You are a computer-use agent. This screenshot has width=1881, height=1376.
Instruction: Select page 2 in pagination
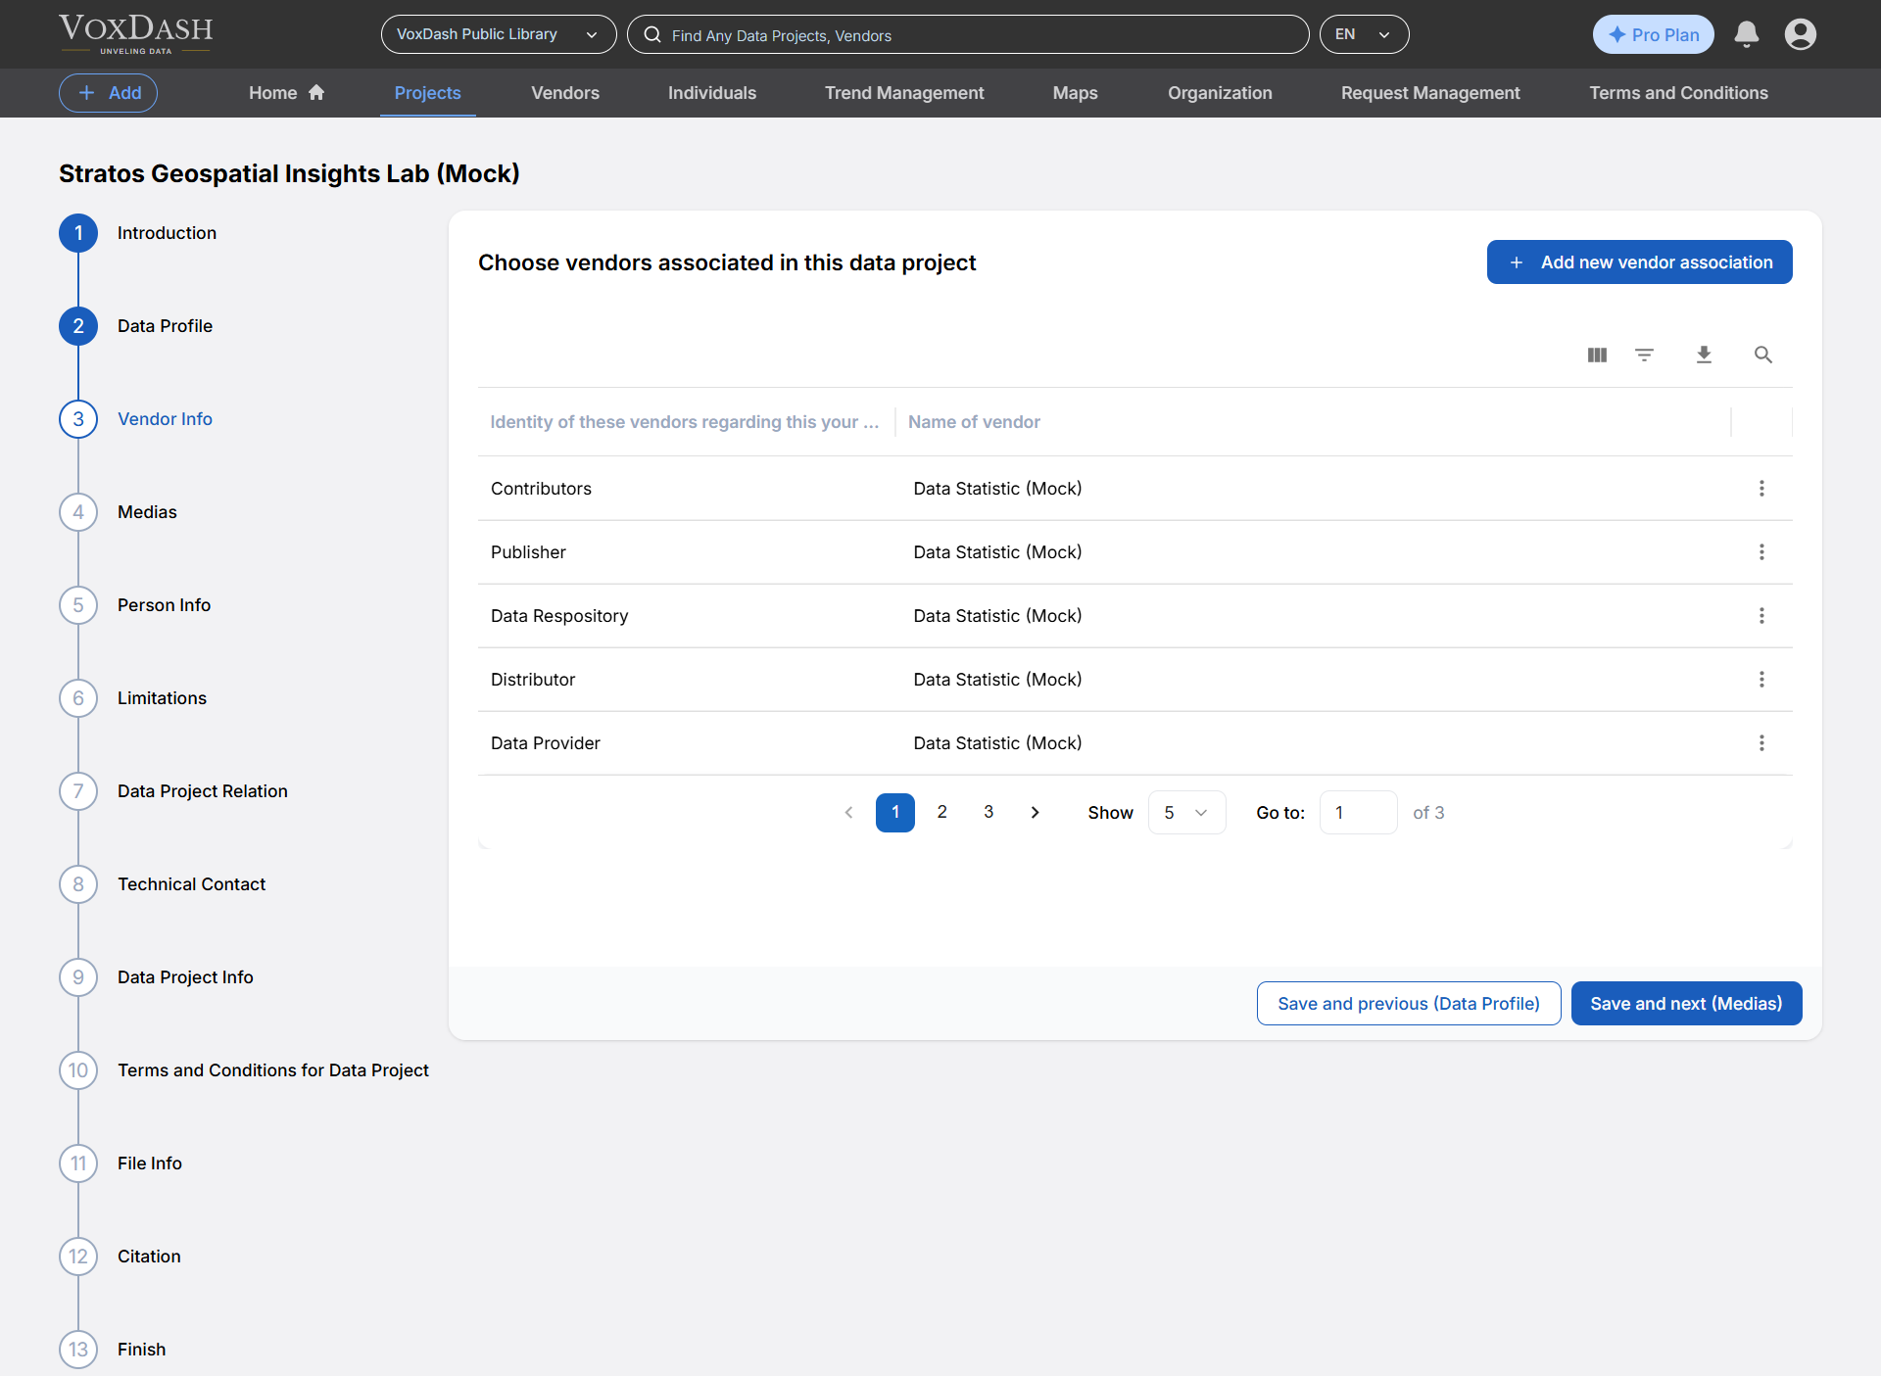click(942, 813)
